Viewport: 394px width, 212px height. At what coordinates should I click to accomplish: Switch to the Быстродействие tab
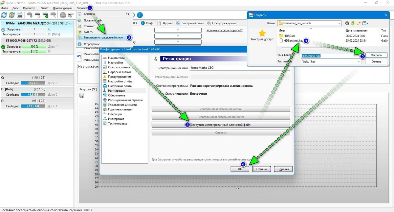pyautogui.click(x=190, y=23)
